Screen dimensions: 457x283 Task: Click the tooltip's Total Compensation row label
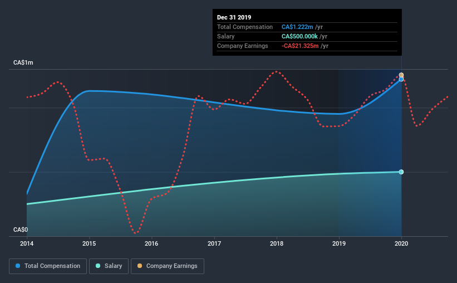click(x=245, y=27)
